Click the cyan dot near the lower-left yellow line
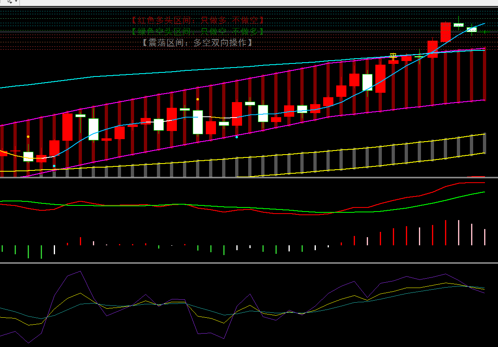Screen dimensions: 498x347 coord(54,166)
